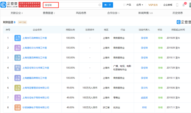Open 上海琦圣管理咨询有限公司 company link

(36, 88)
